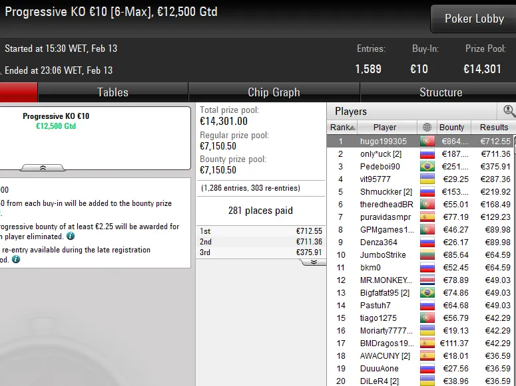Click the player search magnifier icon
This screenshot has height=386, width=516.
509,111
